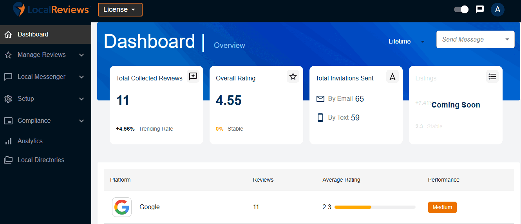Click the Medium performance badge
Viewport: 521px width, 224px height.
(x=442, y=207)
